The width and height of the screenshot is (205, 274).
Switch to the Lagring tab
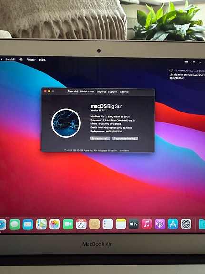coord(101,92)
